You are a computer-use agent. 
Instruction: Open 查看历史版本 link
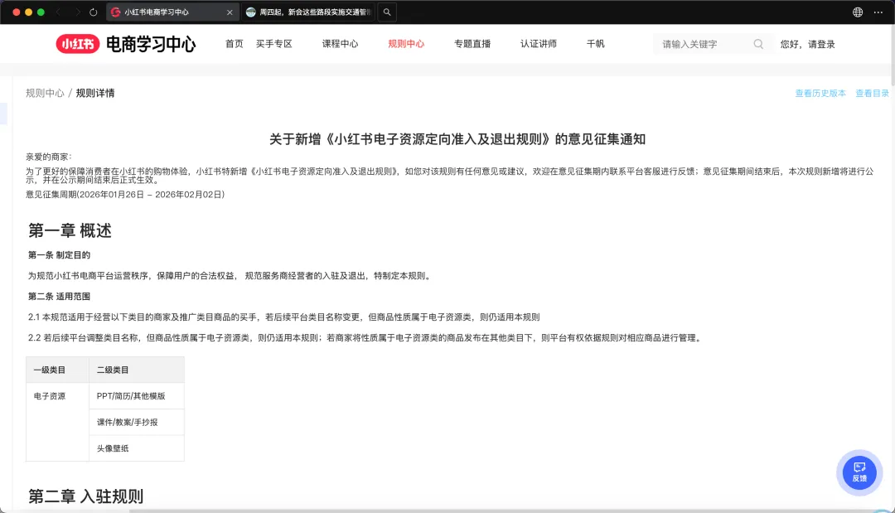click(x=820, y=93)
